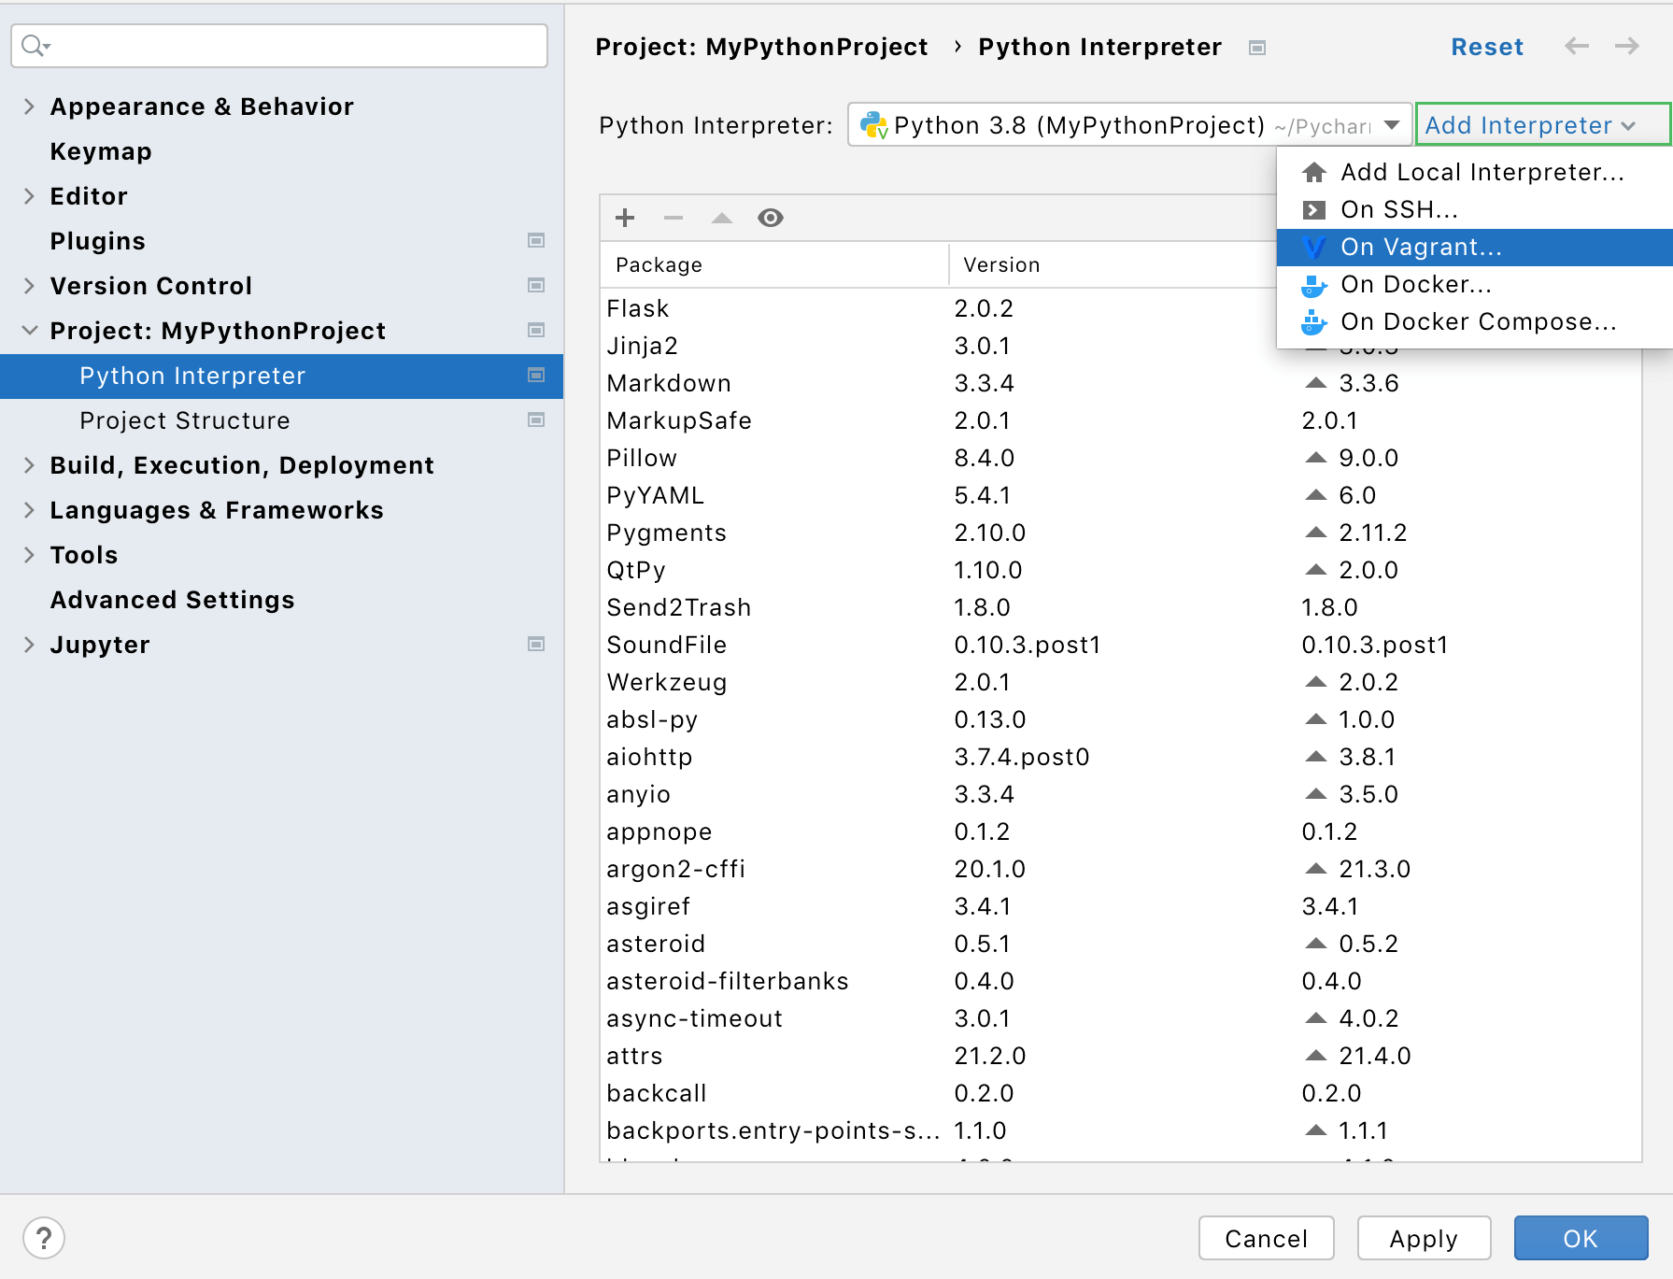Choose On Vagrant menu item
The width and height of the screenshot is (1673, 1279).
click(1475, 247)
